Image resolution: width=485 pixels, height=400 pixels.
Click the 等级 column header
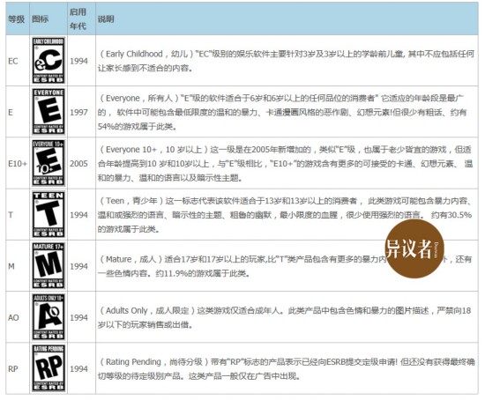tap(16, 19)
